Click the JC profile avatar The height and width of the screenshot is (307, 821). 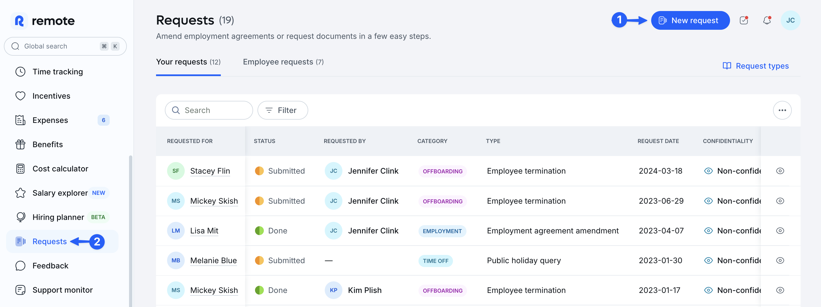pos(790,20)
